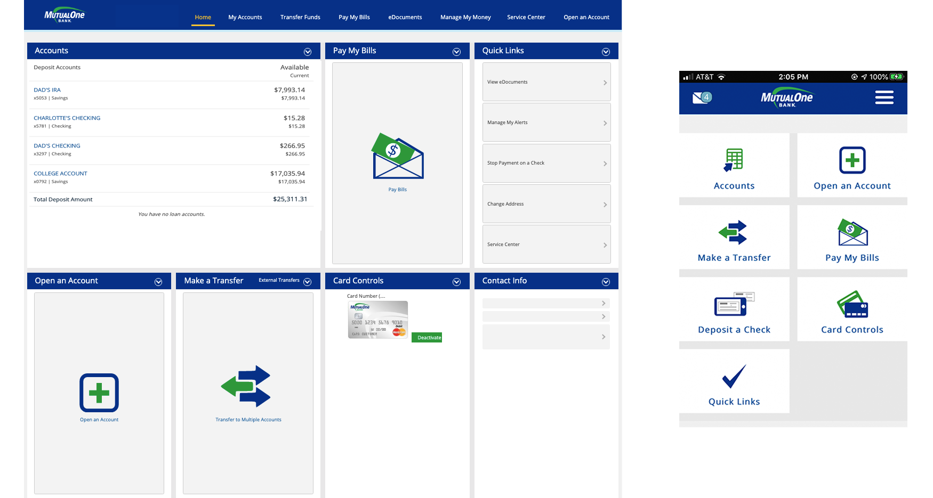933x498 pixels.
Task: Open Deposit a Check on the mobile screen
Action: [734, 305]
